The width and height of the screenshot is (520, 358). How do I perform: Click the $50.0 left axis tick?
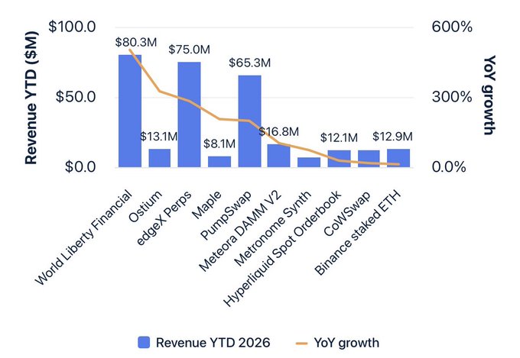click(76, 97)
